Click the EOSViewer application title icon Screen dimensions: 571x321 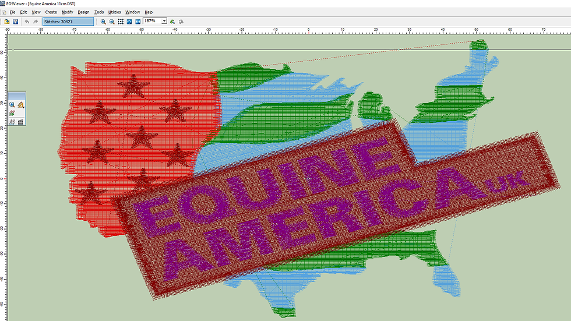(2, 3)
